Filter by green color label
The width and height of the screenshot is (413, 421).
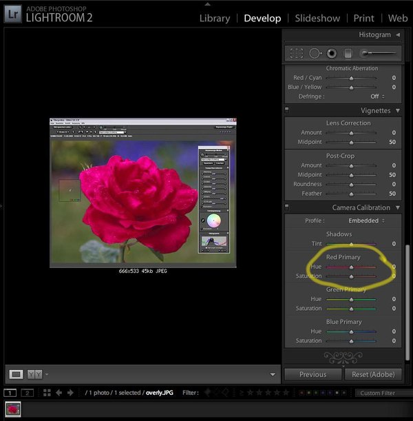pyautogui.click(x=316, y=393)
